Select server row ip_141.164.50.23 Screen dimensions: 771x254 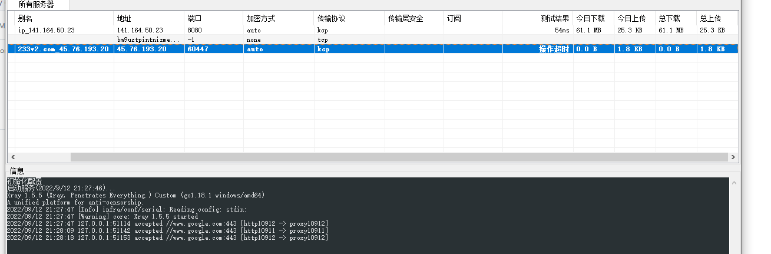(373, 29)
